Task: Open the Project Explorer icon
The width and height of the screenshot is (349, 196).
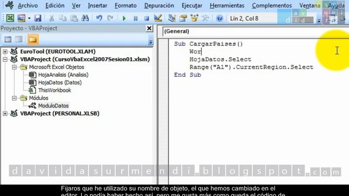Action: (x=172, y=18)
